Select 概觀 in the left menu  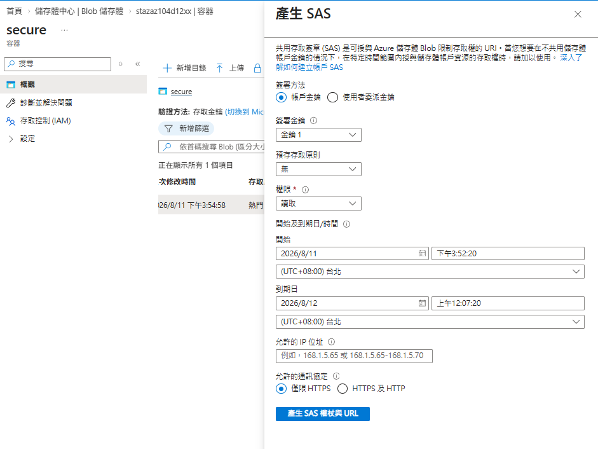click(x=73, y=85)
